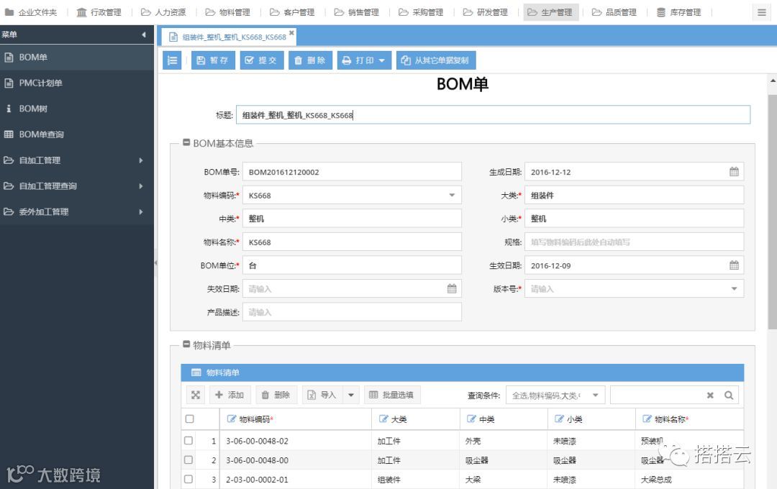The width and height of the screenshot is (777, 489).
Task: Click the 中类 column header edit icon
Action: pyautogui.click(x=471, y=419)
